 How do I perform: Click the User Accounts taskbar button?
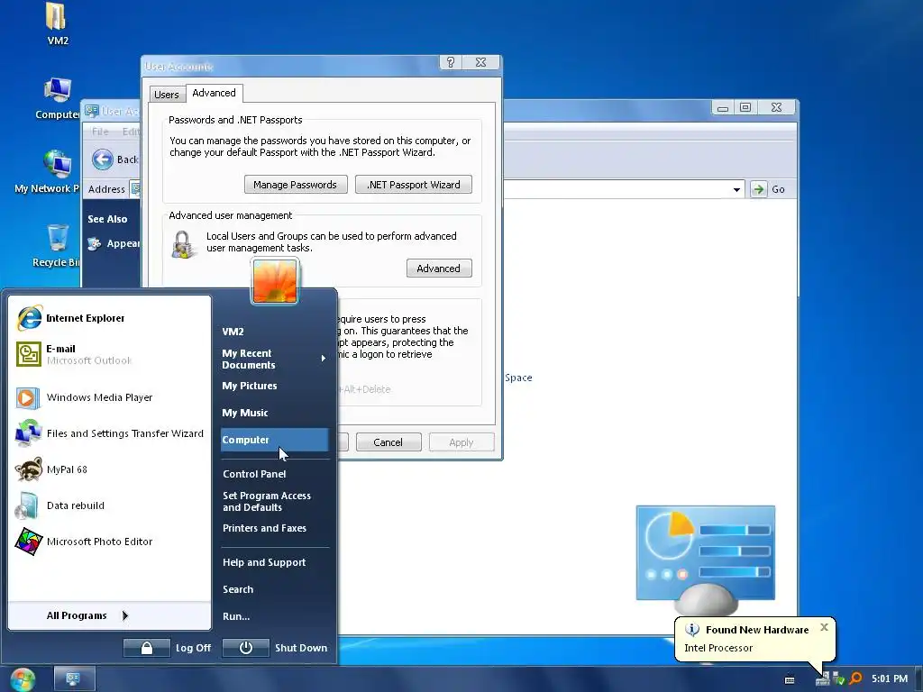click(74, 679)
